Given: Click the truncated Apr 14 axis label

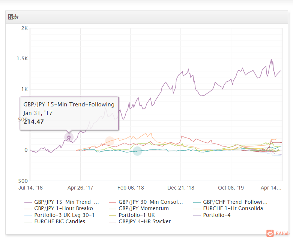Looking at the screenshot, I should (271, 188).
